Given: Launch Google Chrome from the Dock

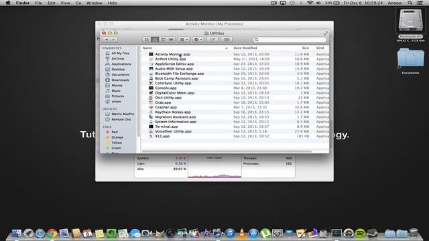Looking at the screenshot, I should click(x=52, y=234).
